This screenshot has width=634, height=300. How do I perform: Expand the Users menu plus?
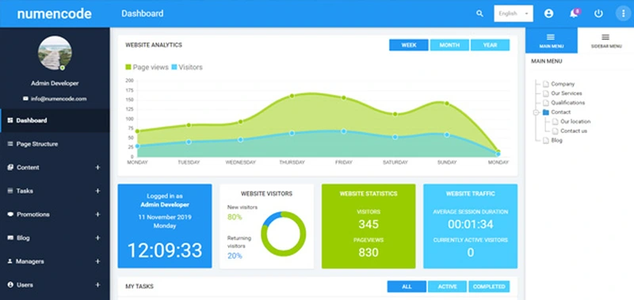[97, 285]
